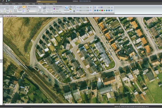The image size is (162, 108).
Task: Adjust the rotation angle slider
Action: tap(84, 11)
